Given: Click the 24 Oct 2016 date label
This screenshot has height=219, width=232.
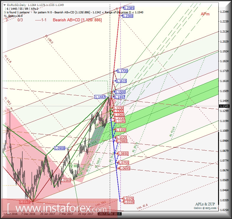Looking at the screenshot, I should click(x=10, y=214).
